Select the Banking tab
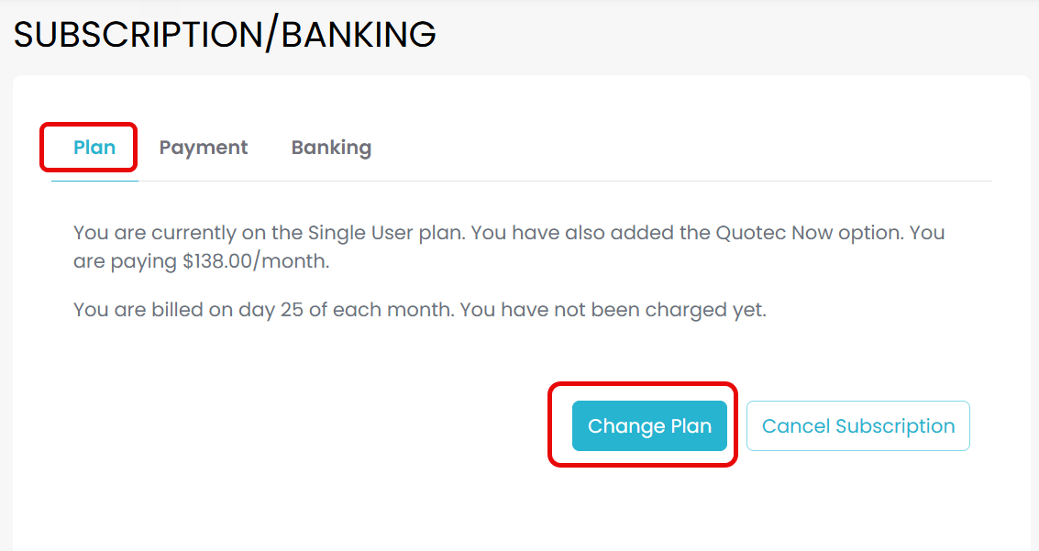1039x551 pixels. pyautogui.click(x=331, y=148)
